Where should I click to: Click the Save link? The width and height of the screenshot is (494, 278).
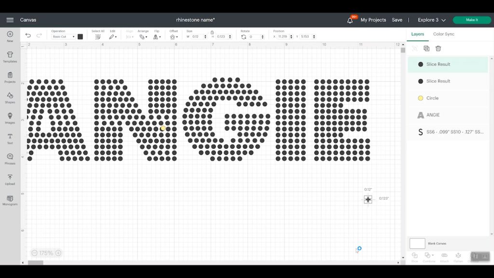[x=397, y=20]
